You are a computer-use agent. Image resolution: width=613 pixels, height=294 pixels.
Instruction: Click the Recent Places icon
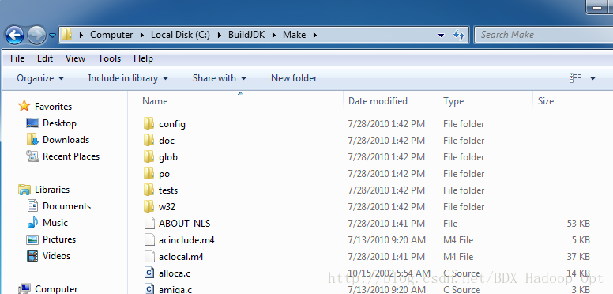point(32,156)
